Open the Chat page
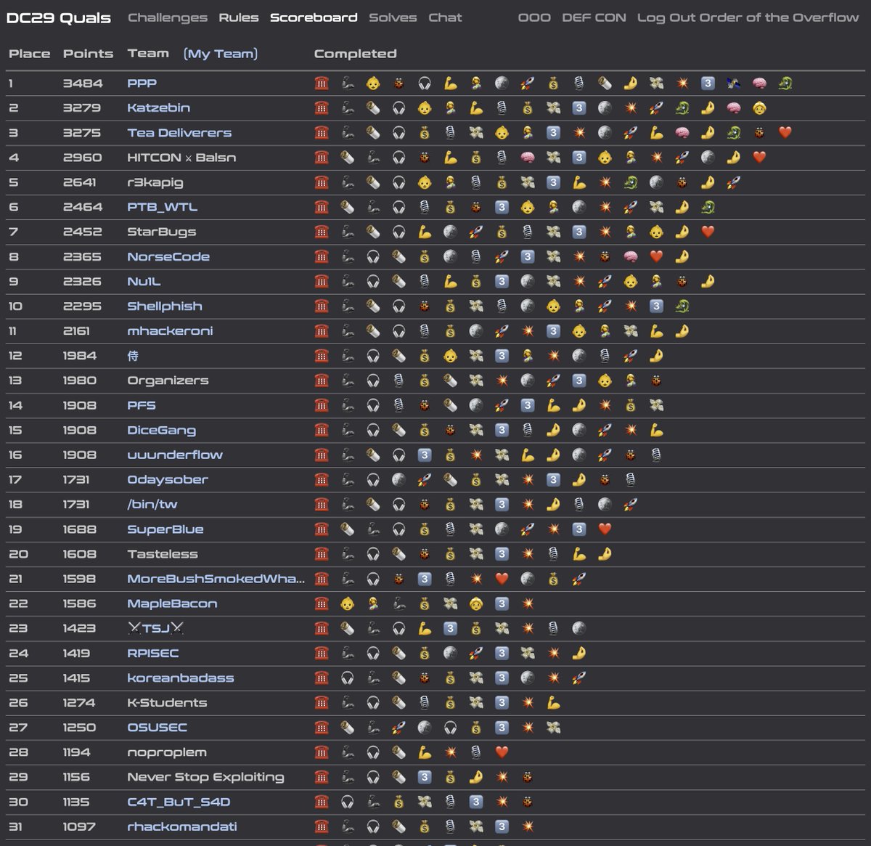The width and height of the screenshot is (871, 846). 445,17
